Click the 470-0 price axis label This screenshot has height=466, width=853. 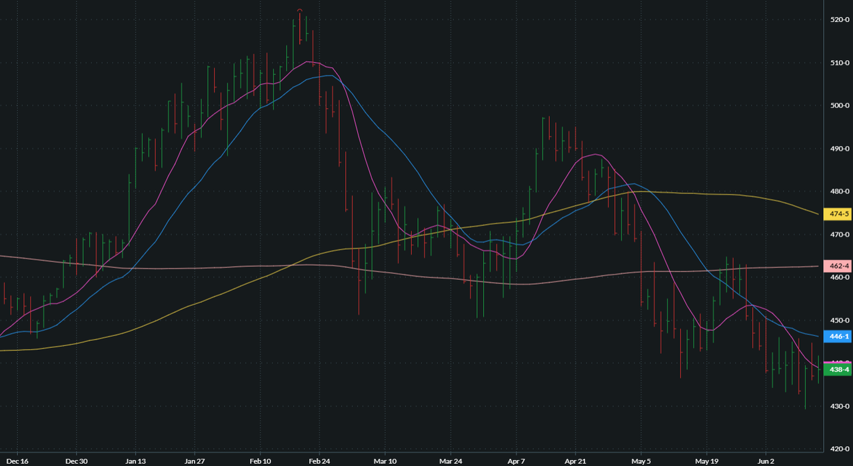(838, 235)
